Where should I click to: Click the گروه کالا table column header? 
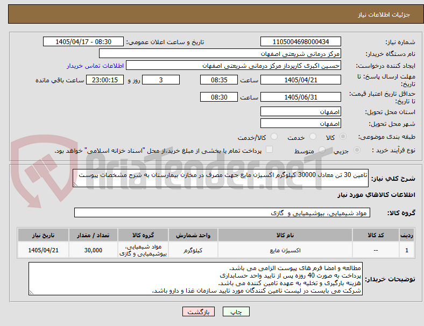pyautogui.click(x=143, y=235)
